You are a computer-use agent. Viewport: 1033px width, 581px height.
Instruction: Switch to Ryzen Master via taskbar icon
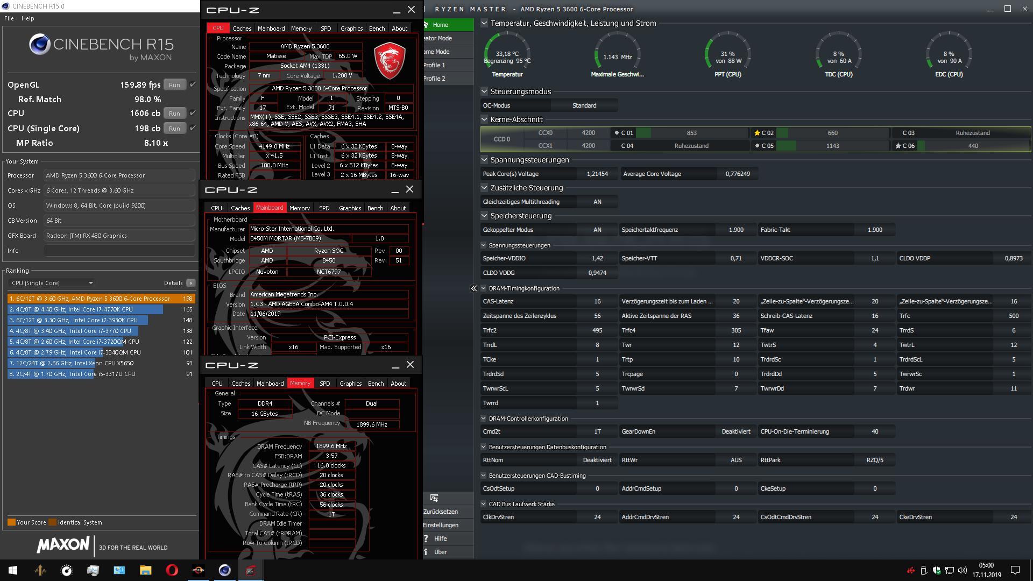coord(199,570)
